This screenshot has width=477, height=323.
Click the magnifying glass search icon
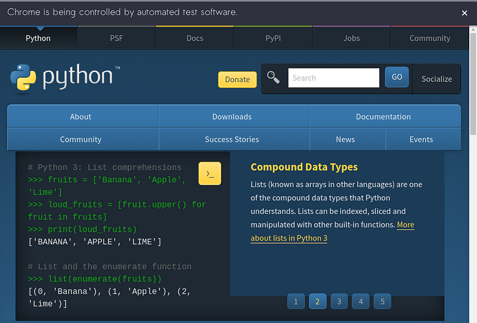[x=273, y=77]
